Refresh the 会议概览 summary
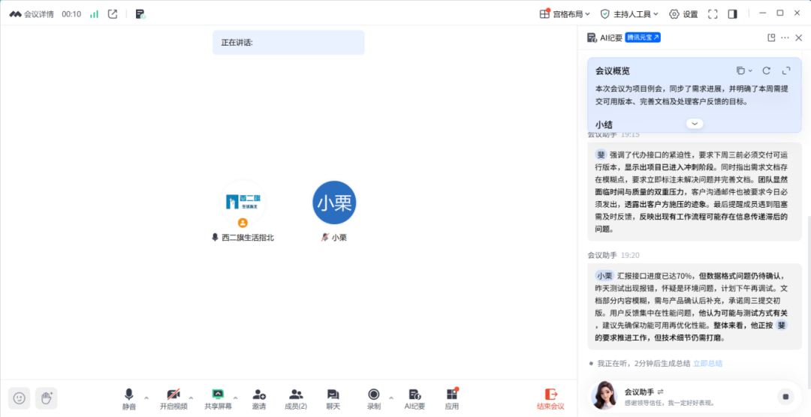Image resolution: width=811 pixels, height=417 pixels. 767,70
